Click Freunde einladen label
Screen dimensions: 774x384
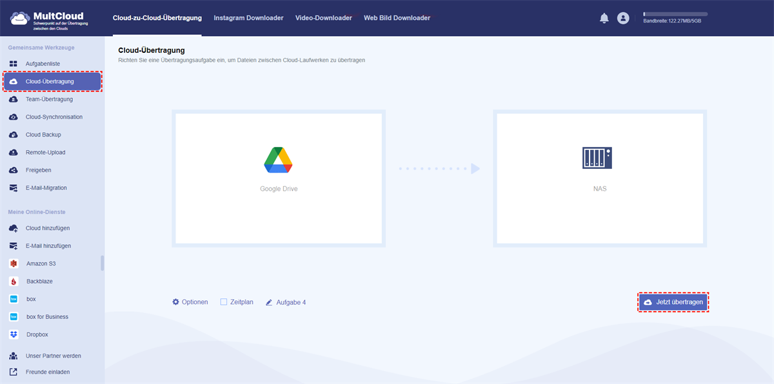(48, 372)
